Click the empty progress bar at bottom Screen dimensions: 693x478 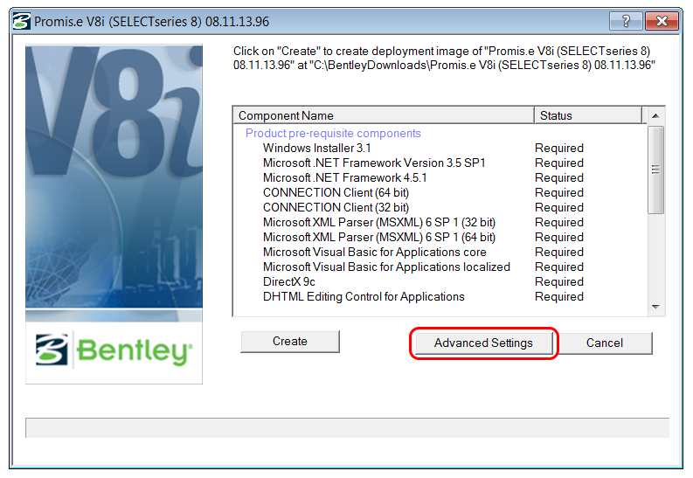(348, 427)
